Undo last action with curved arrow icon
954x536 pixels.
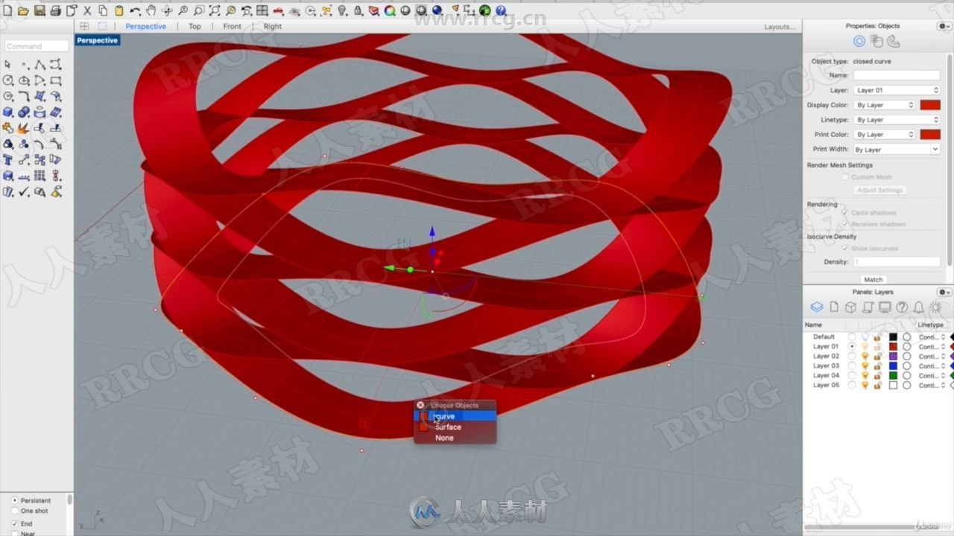pos(135,10)
